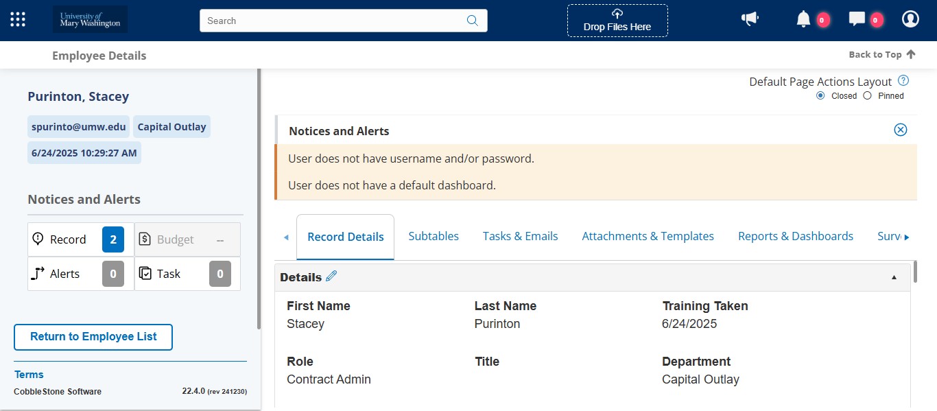The width and height of the screenshot is (937, 411).
Task: Click the announcements megaphone icon
Action: pos(750,19)
